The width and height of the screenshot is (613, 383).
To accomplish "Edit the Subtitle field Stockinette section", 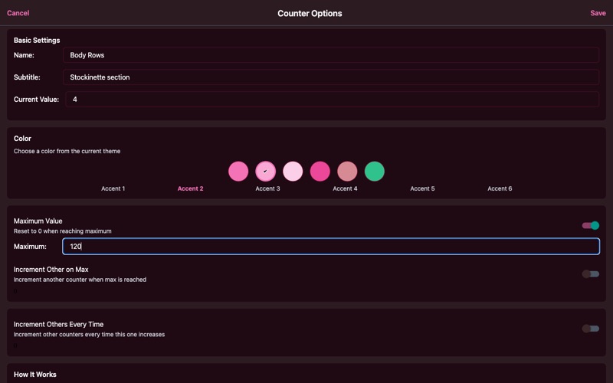I will click(330, 77).
